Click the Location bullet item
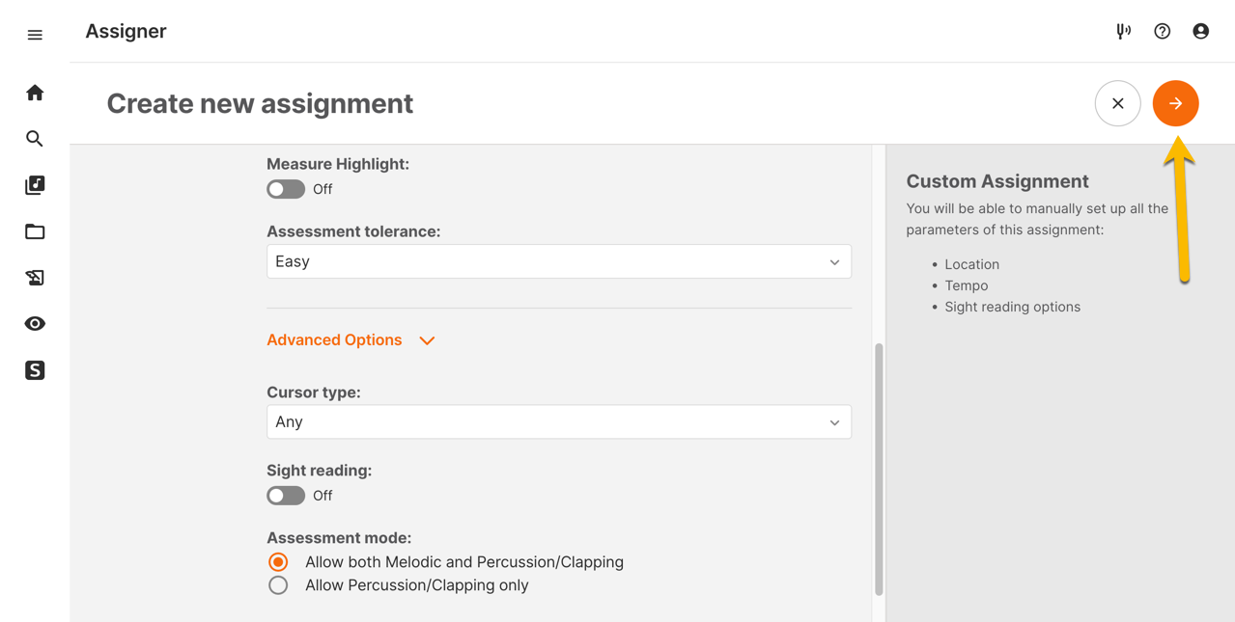The height and width of the screenshot is (622, 1235). click(x=972, y=264)
